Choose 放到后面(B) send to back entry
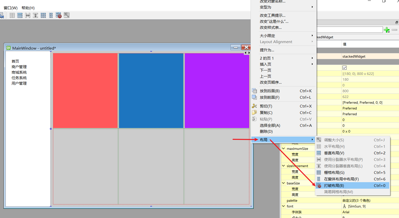The height and width of the screenshot is (218, 399). [283, 91]
